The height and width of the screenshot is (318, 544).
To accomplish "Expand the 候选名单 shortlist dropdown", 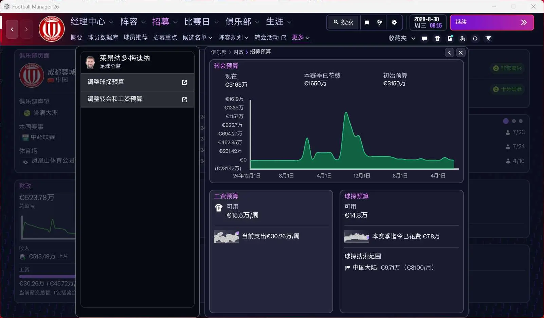I will click(197, 37).
